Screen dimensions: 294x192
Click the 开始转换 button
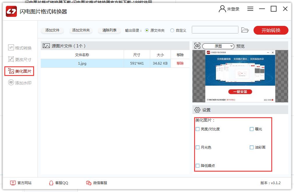(x=271, y=30)
